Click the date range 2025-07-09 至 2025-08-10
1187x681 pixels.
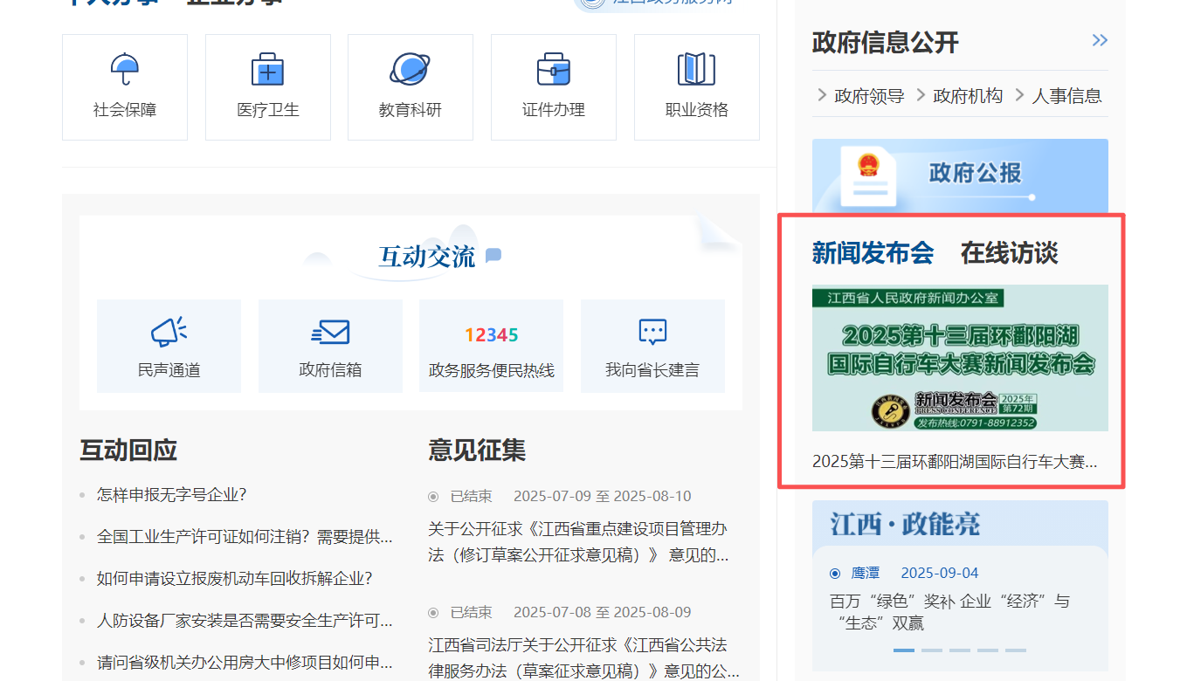(602, 496)
